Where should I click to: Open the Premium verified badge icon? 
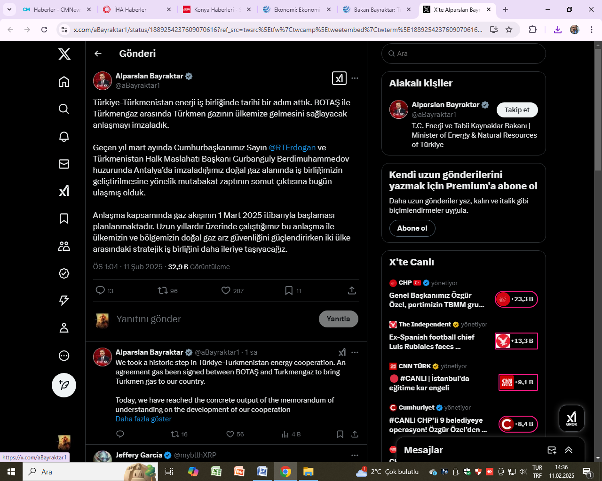[64, 273]
